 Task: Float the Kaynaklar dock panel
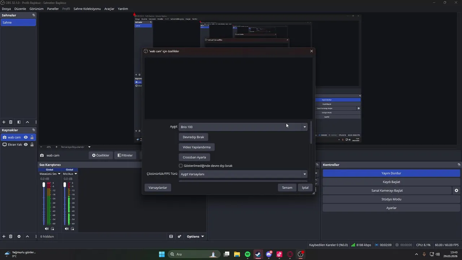click(x=34, y=130)
